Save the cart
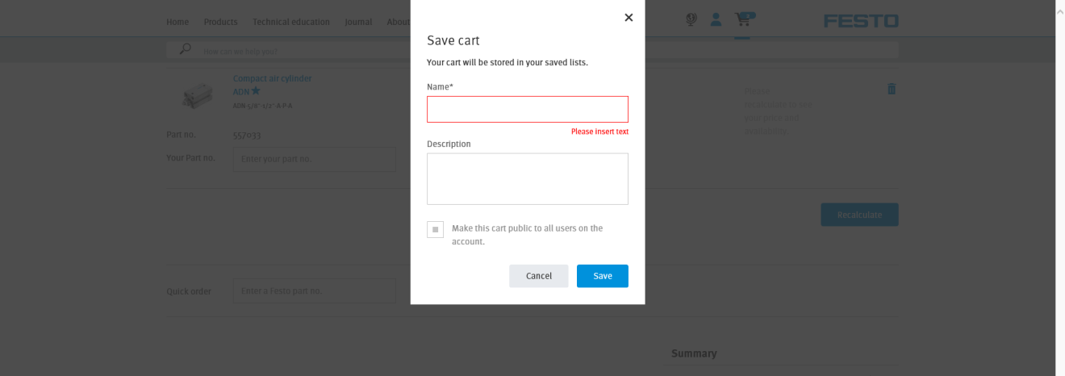 tap(603, 276)
